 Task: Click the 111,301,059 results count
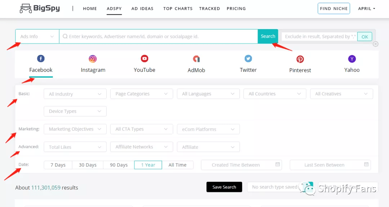pyautogui.click(x=46, y=188)
